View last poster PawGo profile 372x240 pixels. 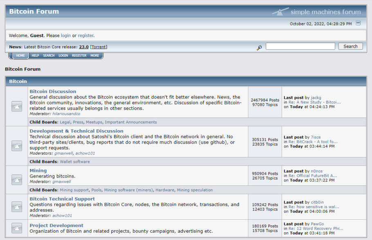pos(317,224)
